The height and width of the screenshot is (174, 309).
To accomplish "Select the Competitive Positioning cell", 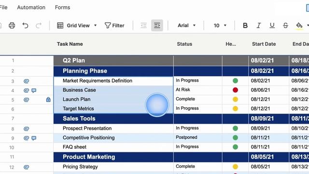I will [113, 138].
